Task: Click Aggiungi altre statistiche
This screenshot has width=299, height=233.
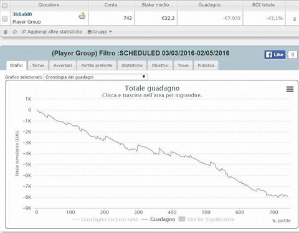Action: (52, 32)
